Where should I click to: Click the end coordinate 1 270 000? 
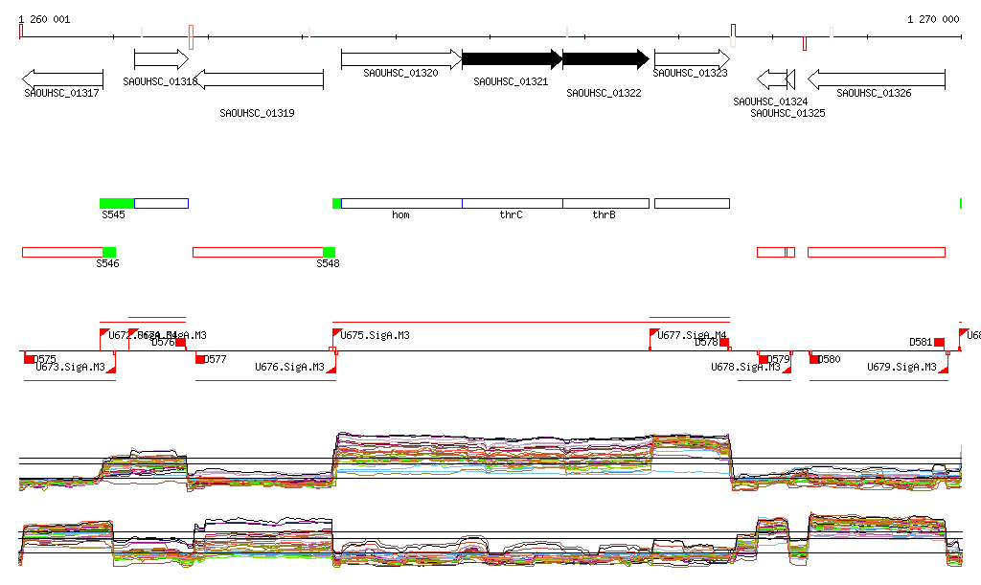coord(933,19)
